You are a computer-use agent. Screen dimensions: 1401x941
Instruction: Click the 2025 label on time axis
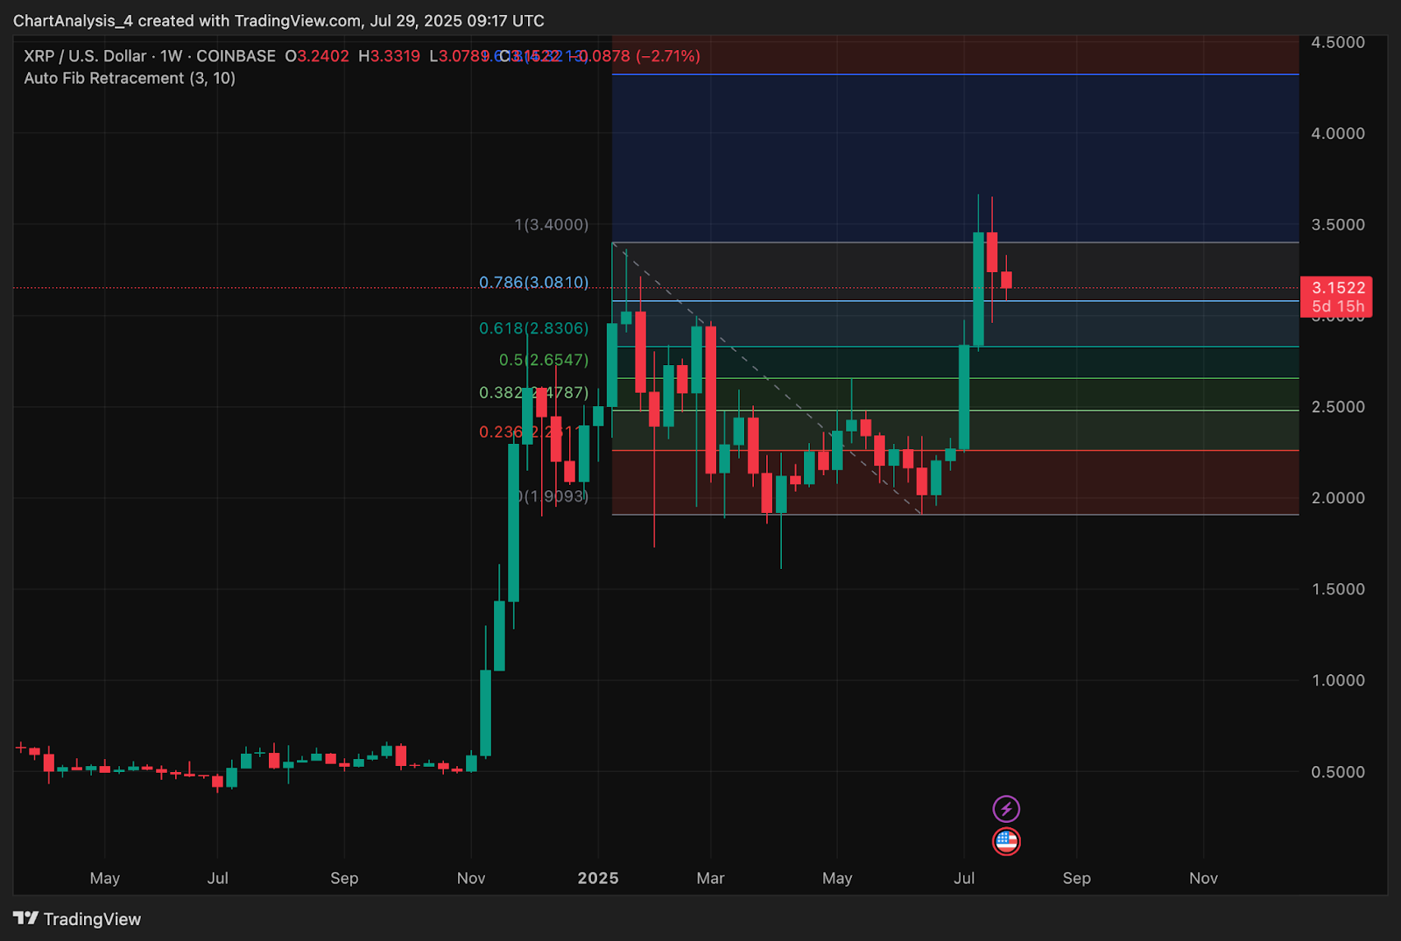click(x=598, y=878)
